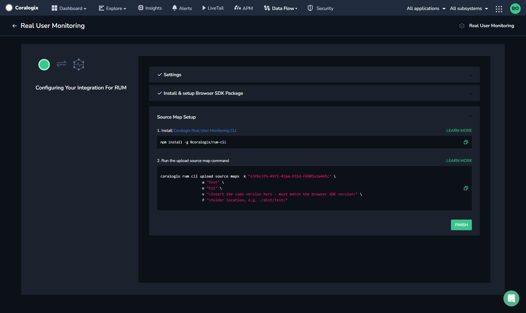Click the Insights chip icon

tap(141, 8)
